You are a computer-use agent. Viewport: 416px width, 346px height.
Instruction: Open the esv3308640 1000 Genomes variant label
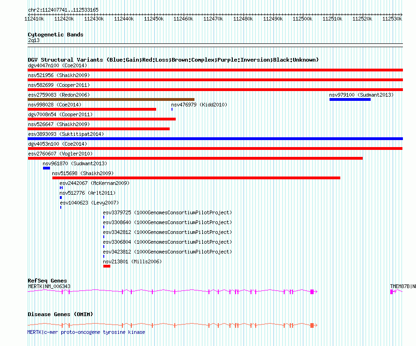click(x=167, y=222)
